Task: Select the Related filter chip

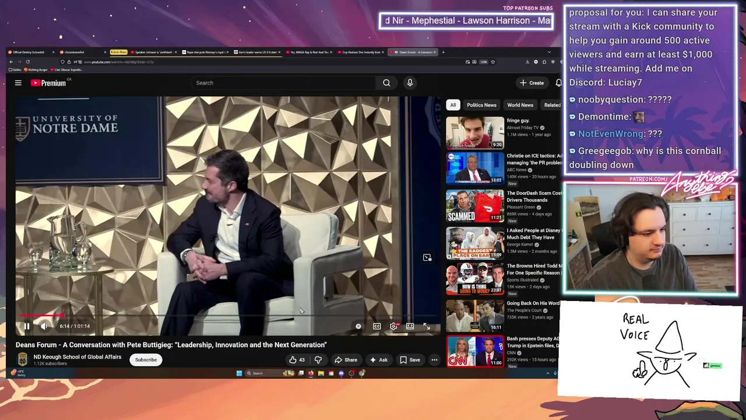Action: [x=551, y=105]
